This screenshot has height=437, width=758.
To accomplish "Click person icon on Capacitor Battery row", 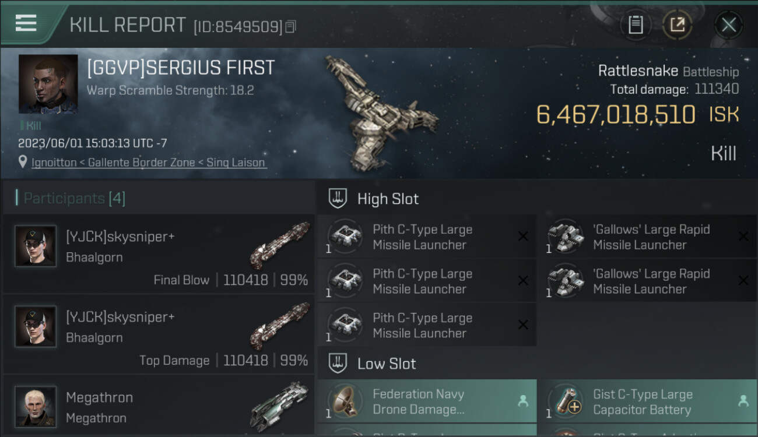I will pyautogui.click(x=743, y=401).
